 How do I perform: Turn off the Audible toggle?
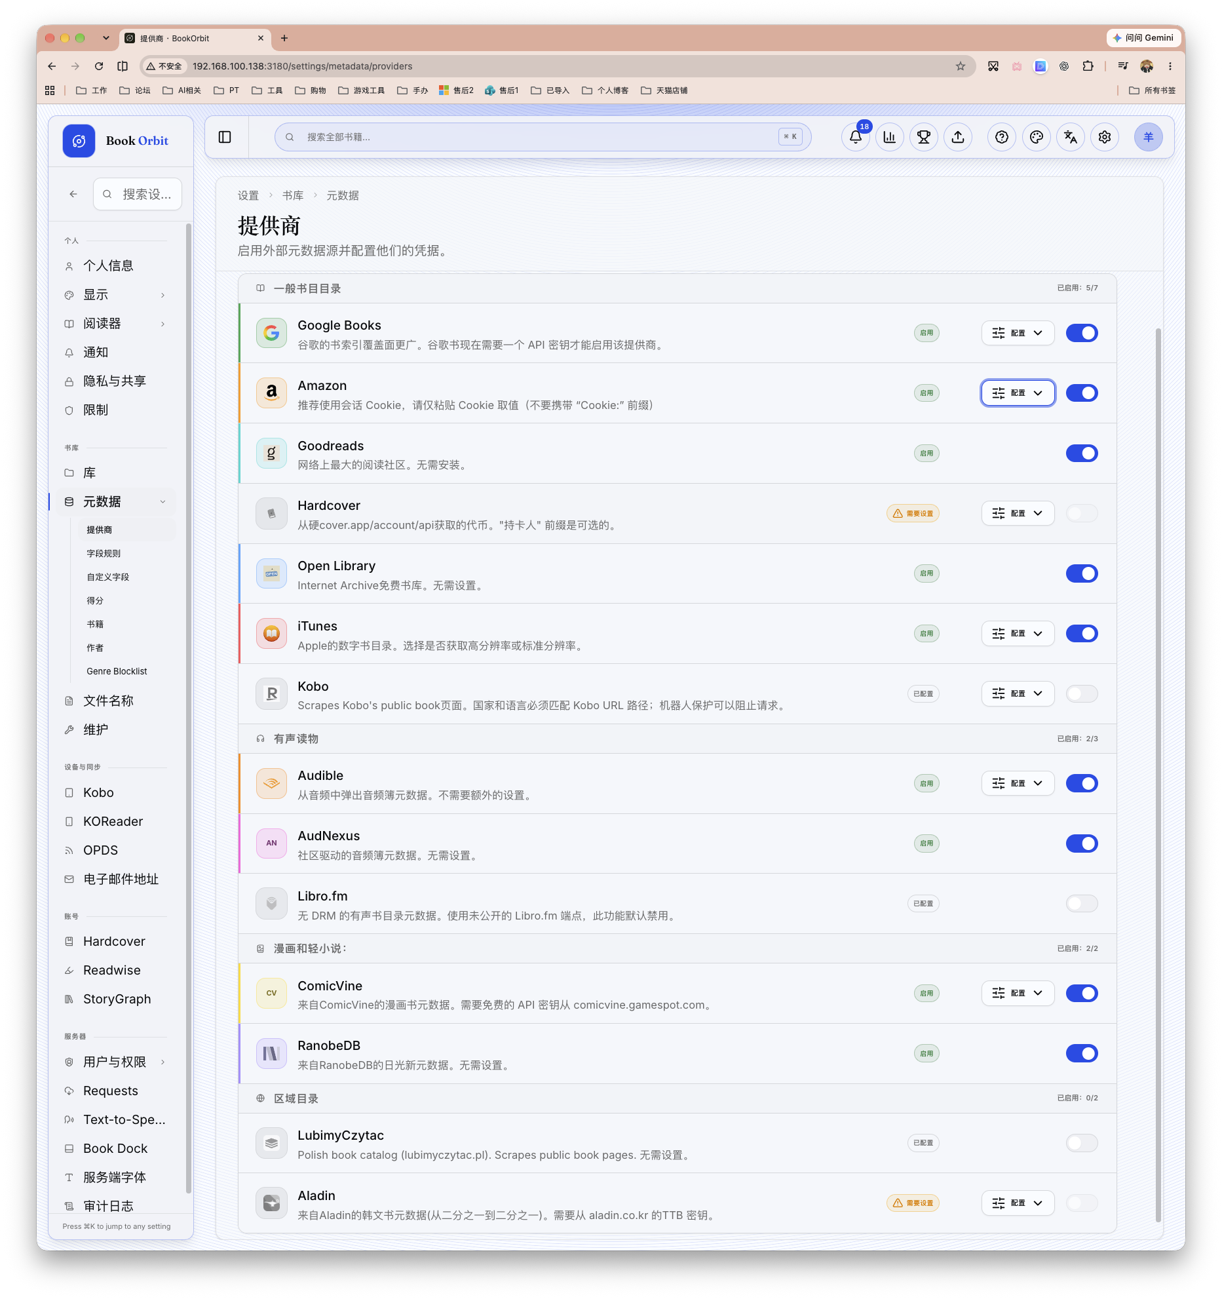(x=1082, y=783)
